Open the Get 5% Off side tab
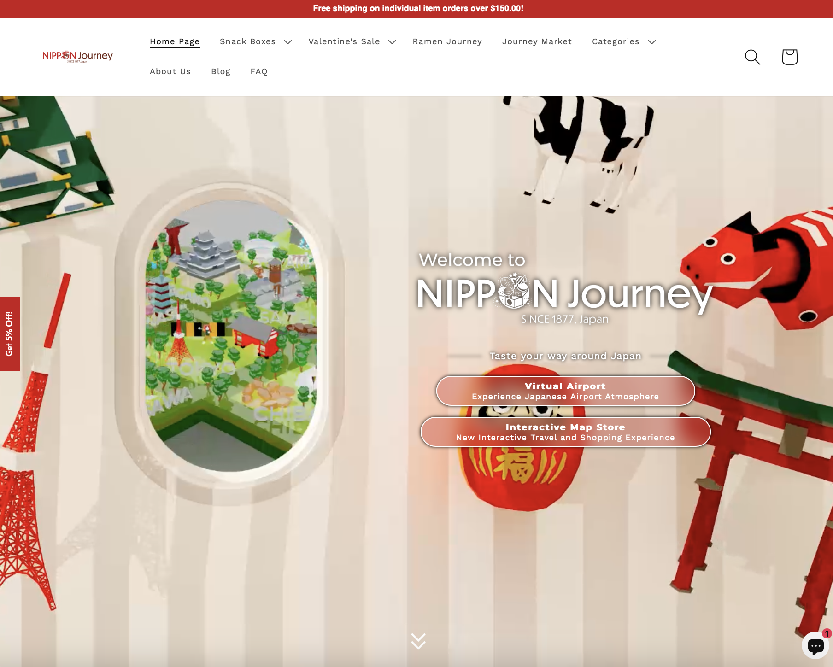 tap(10, 334)
